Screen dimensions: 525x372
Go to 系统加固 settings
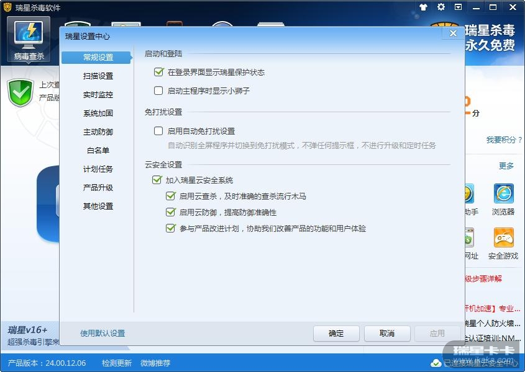point(98,113)
